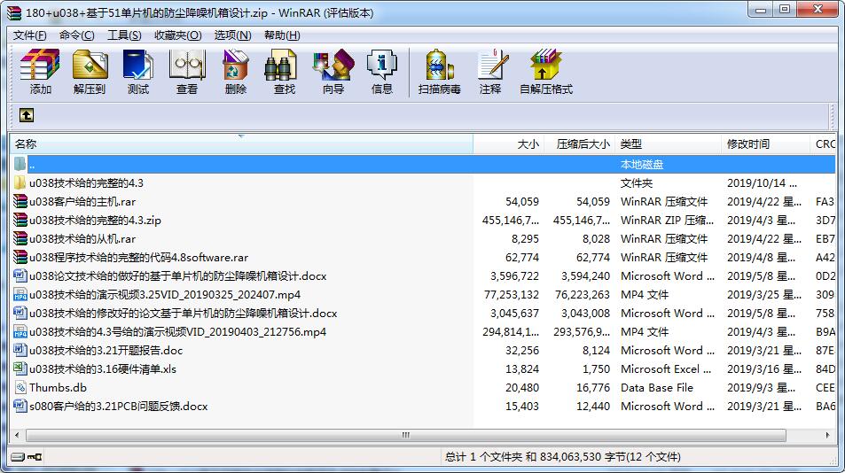
Task: Go up one folder level arrow
Action: (x=27, y=114)
